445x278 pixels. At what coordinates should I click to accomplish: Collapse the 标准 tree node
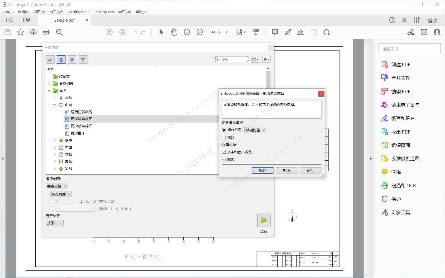coord(49,91)
